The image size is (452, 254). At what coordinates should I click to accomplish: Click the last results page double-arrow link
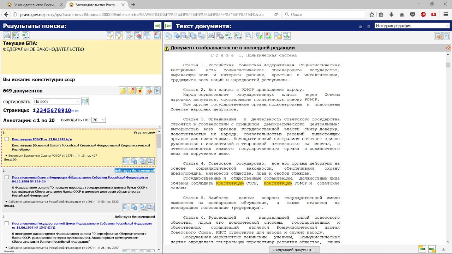(77, 111)
